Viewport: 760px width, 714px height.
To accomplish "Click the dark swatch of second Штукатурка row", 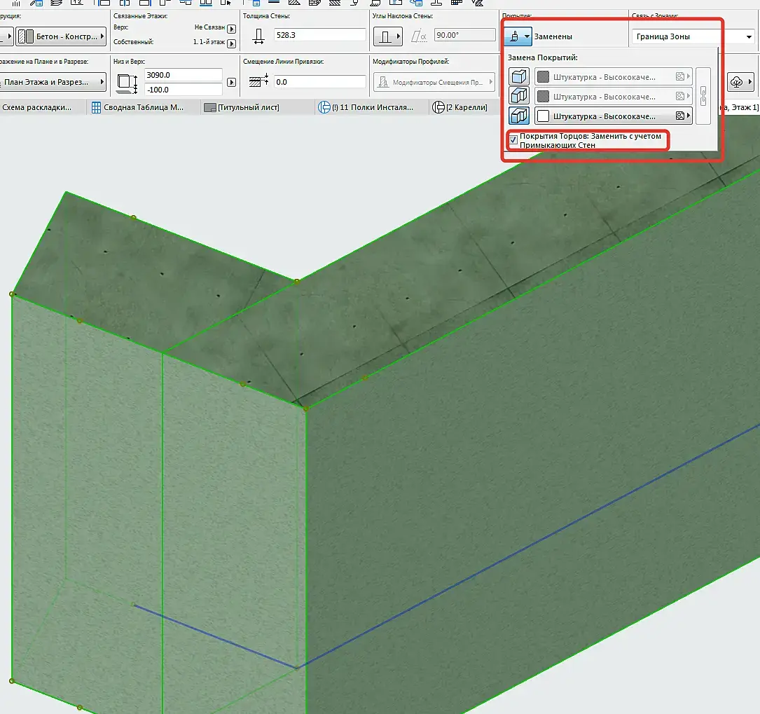I will (544, 97).
